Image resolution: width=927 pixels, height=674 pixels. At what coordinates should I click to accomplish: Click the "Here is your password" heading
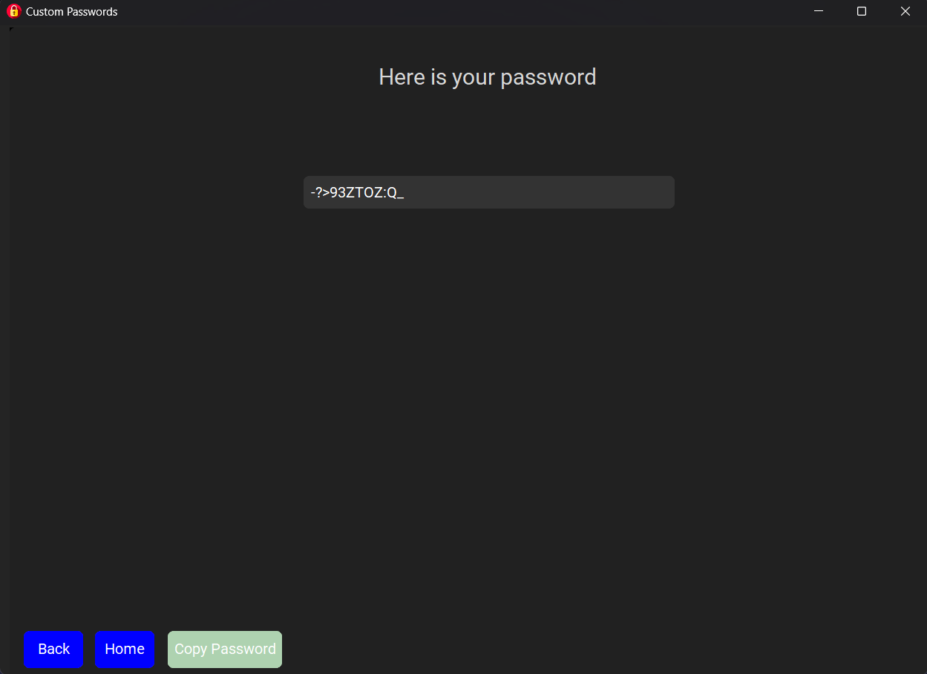click(488, 77)
